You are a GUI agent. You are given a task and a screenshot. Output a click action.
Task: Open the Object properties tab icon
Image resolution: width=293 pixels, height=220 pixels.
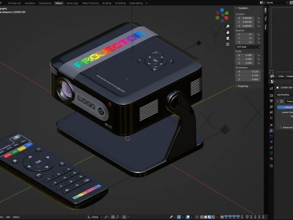tap(271, 125)
